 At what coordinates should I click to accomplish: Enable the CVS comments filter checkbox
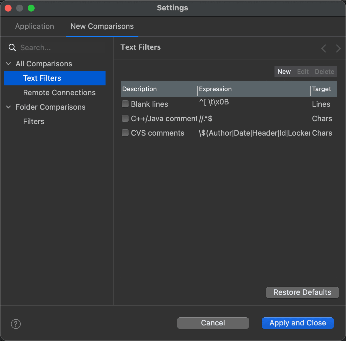[x=125, y=133]
